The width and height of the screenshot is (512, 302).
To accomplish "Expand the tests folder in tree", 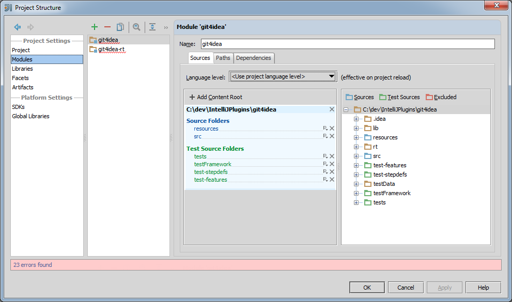I will point(356,202).
